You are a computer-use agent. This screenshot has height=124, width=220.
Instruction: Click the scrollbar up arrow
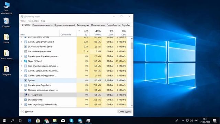click(x=132, y=38)
